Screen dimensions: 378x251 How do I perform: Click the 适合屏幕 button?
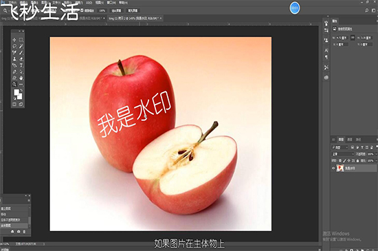click(116, 10)
